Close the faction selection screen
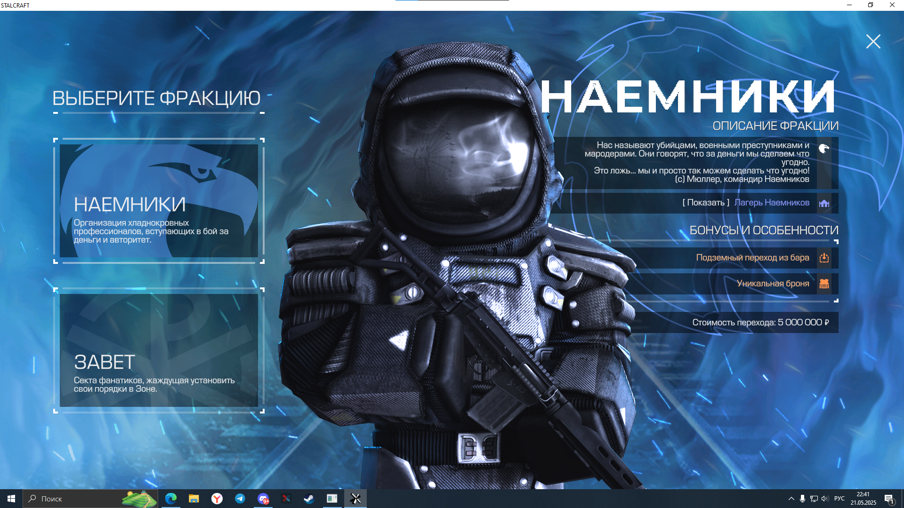904x508 pixels. click(873, 41)
